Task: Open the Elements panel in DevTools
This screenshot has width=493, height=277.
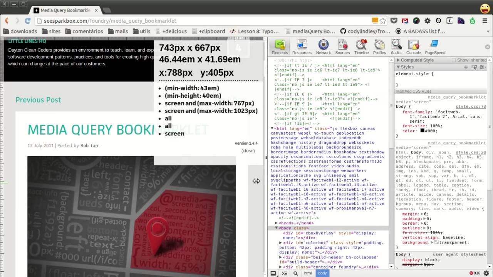Action: (x=280, y=47)
